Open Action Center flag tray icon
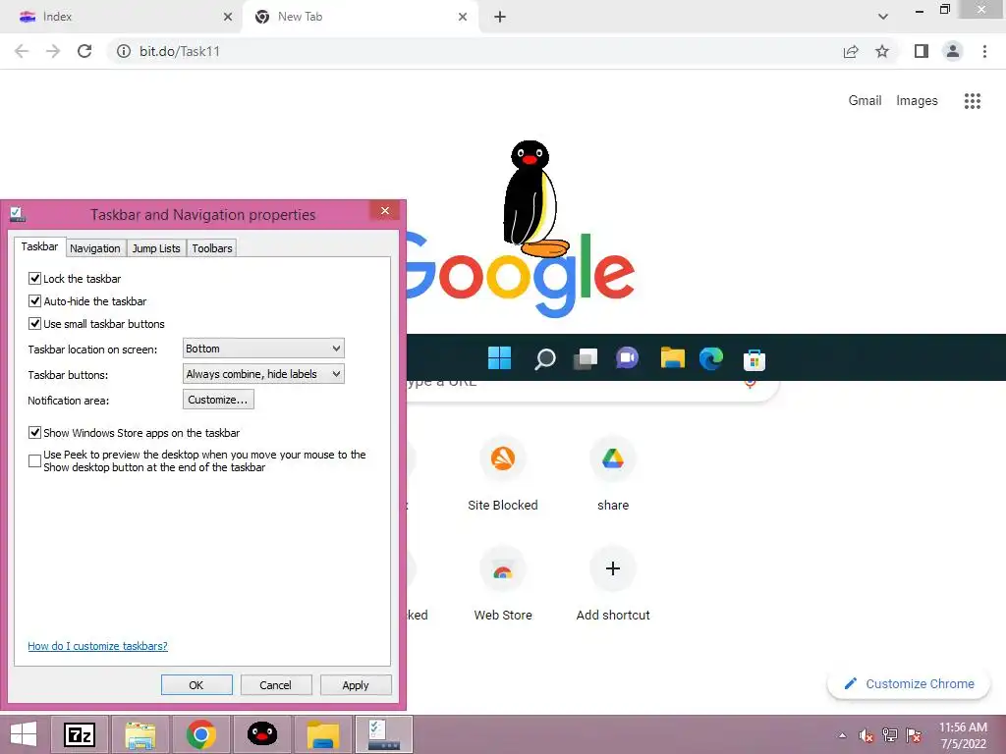The width and height of the screenshot is (1006, 754). click(x=914, y=735)
